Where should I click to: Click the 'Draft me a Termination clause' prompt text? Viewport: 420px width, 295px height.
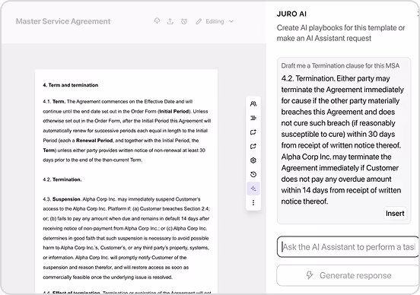coord(340,65)
